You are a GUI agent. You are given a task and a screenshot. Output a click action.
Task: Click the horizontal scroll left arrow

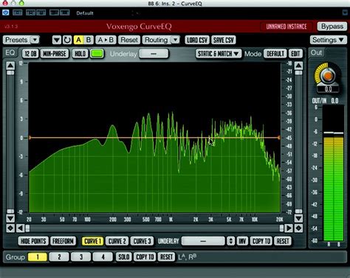click(x=21, y=229)
